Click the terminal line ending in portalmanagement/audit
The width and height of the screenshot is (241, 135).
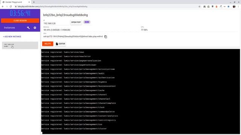(73, 73)
